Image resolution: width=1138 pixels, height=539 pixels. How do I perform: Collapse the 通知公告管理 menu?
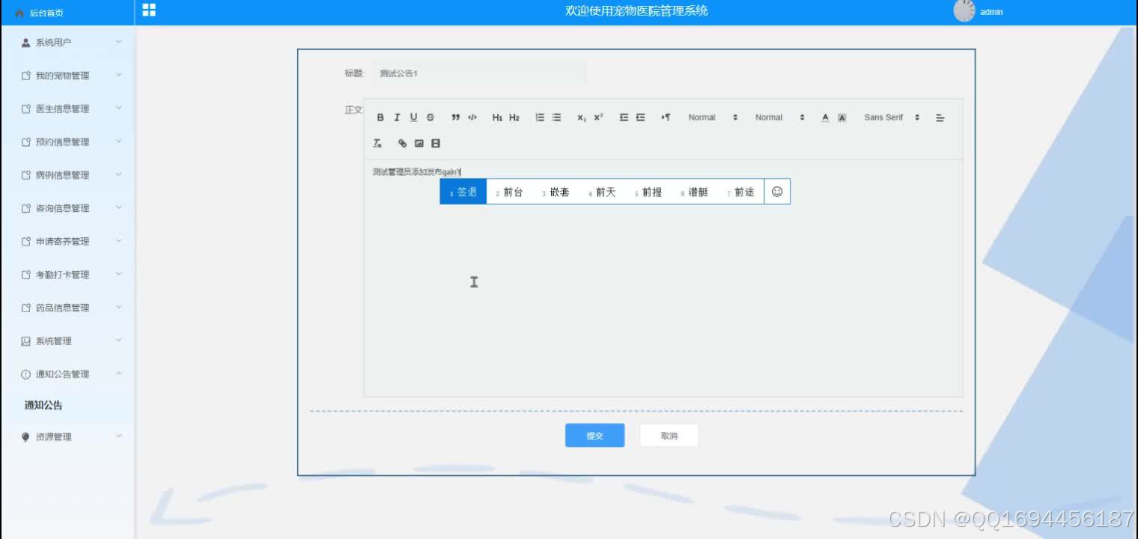[x=67, y=374]
